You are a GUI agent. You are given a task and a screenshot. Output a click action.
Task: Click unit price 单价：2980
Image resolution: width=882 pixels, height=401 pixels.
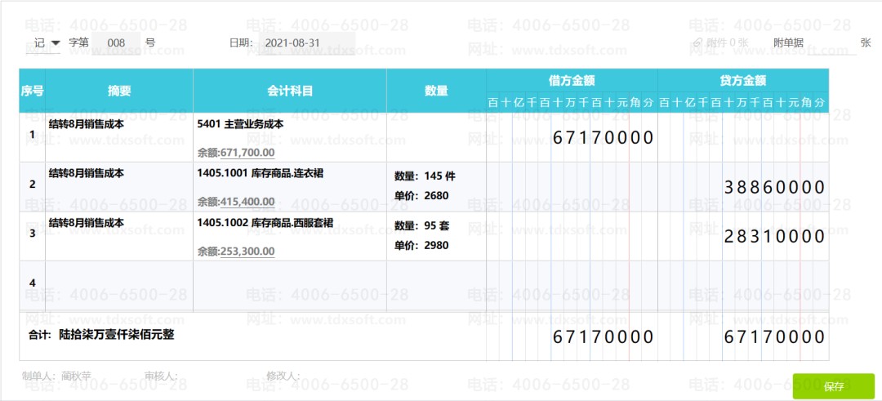(x=421, y=245)
